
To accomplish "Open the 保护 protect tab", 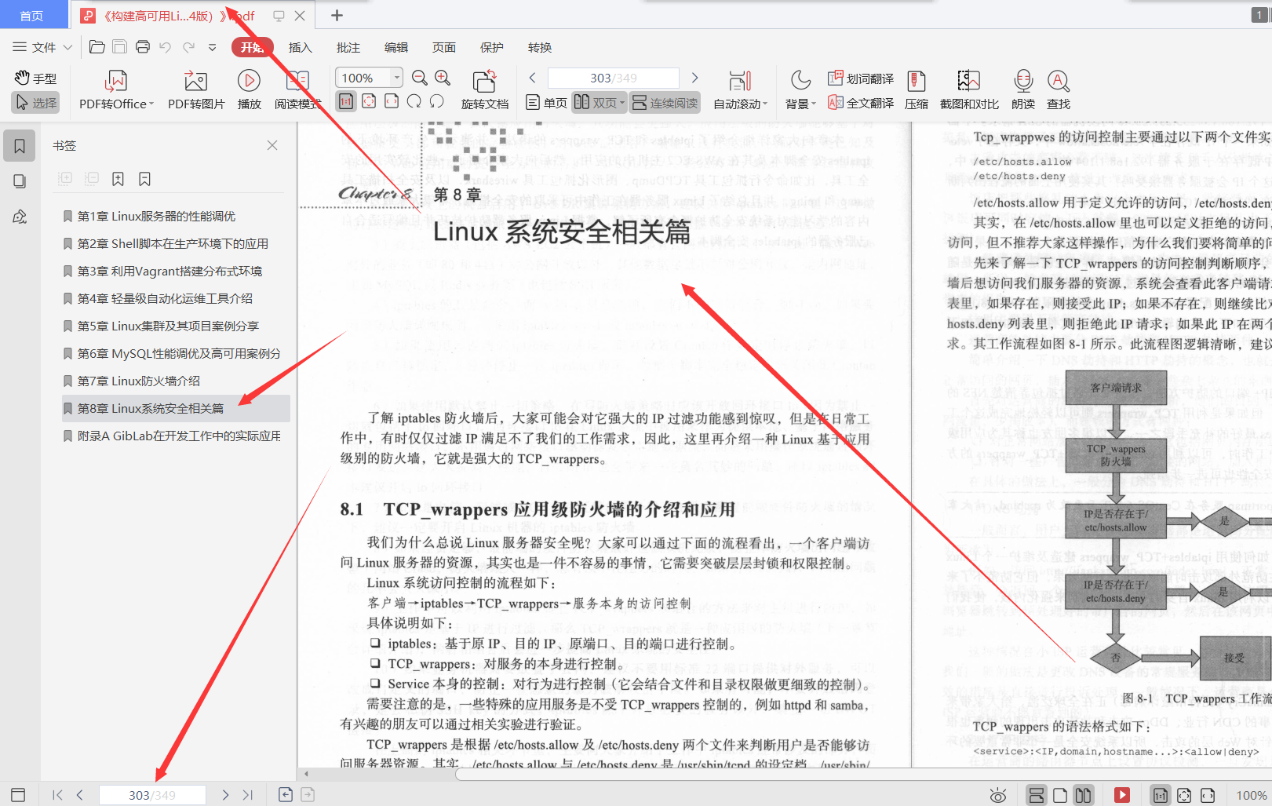I will (491, 47).
